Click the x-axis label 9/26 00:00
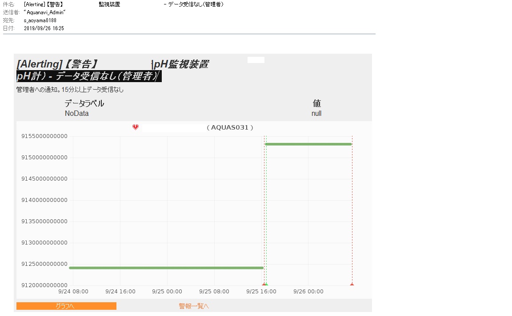This screenshot has height=316, width=512. pyautogui.click(x=308, y=292)
